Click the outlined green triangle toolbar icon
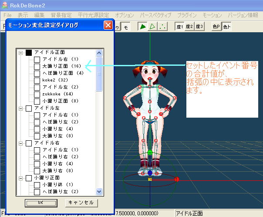This screenshot has height=217, width=263. [152, 27]
